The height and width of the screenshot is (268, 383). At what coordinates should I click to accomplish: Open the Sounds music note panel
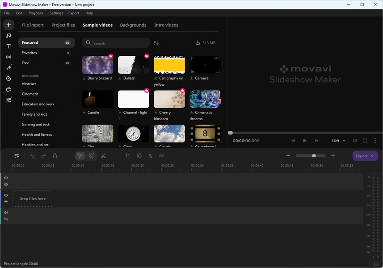tap(8, 36)
